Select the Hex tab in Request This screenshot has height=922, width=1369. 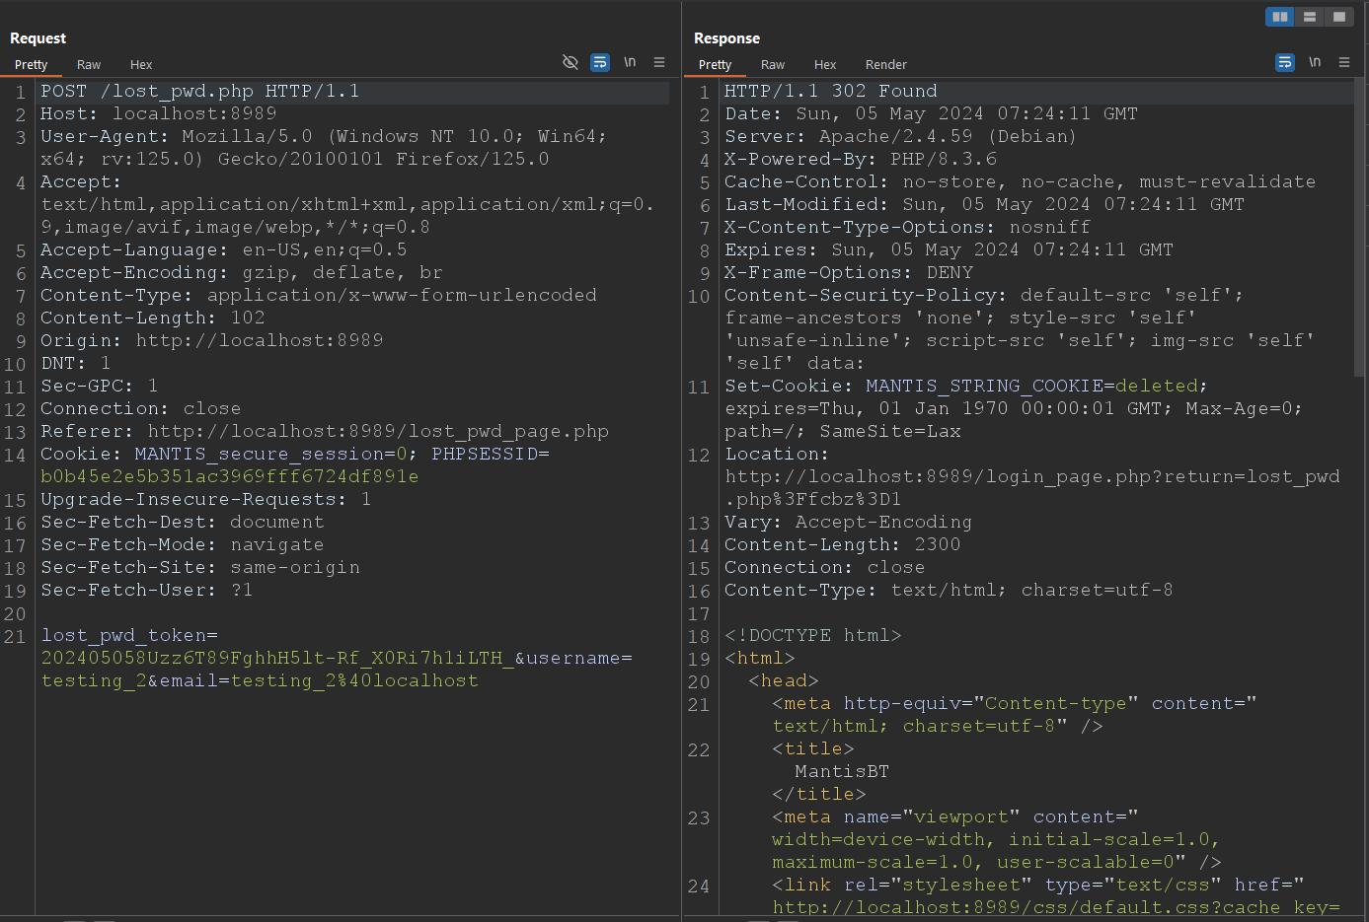click(141, 65)
